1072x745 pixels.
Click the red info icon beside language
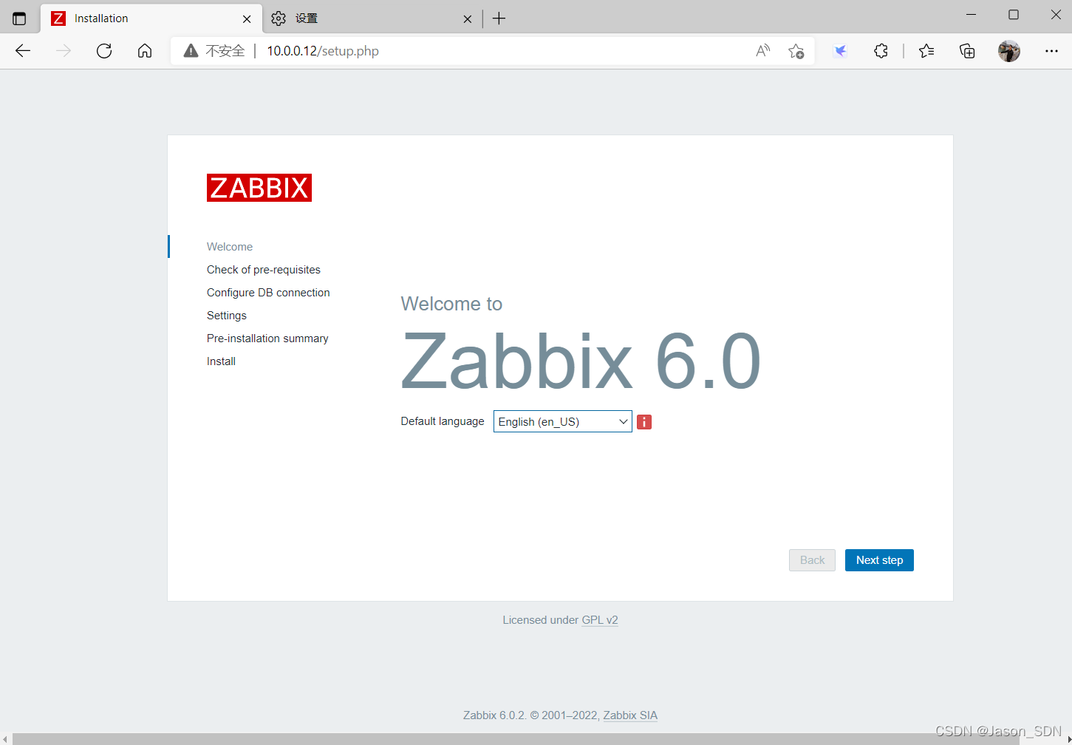click(x=644, y=422)
